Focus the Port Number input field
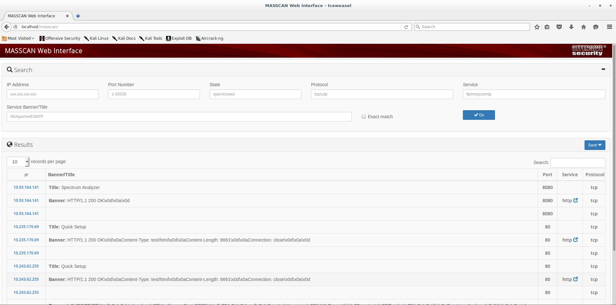Viewport: 616px width, 305px height. click(154, 94)
